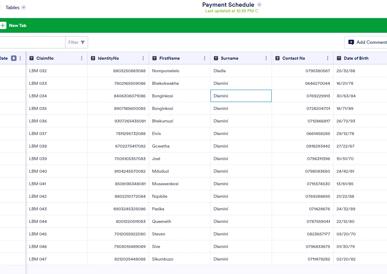387x274 pixels.
Task: Select the Pasika first name cell
Action: tap(180, 209)
